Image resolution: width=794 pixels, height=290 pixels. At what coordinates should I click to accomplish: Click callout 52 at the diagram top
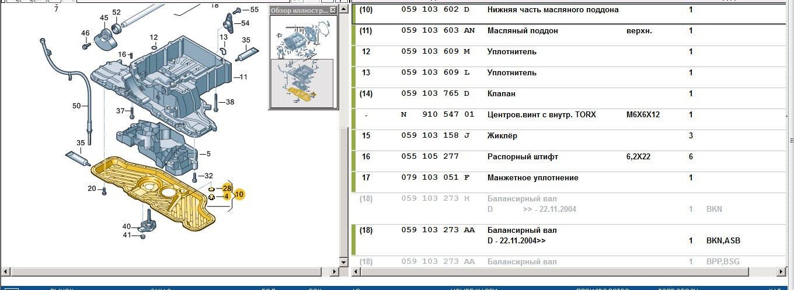click(116, 12)
